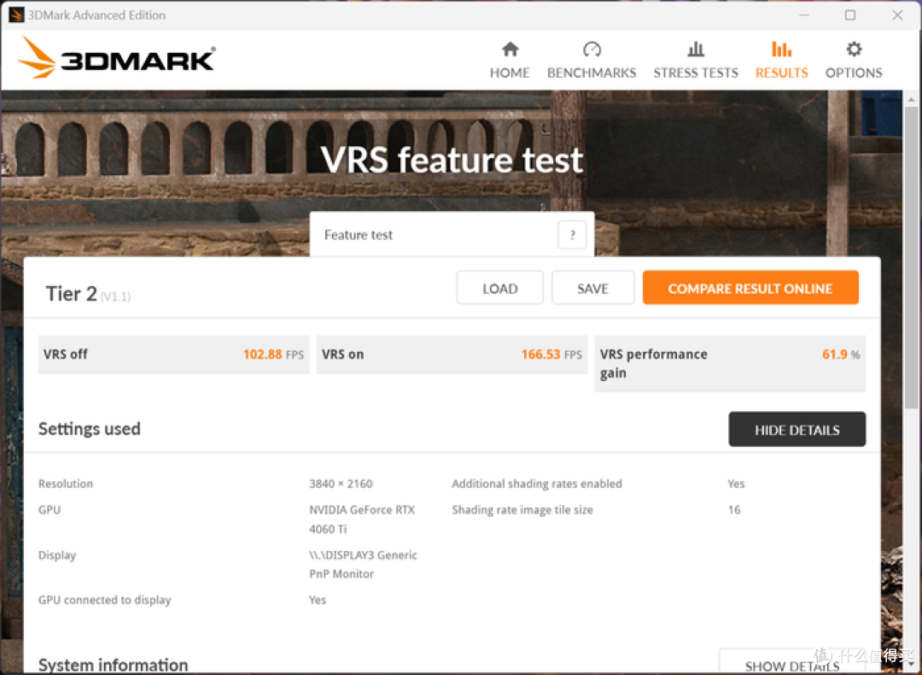Click the Additional shading rates enabled label
This screenshot has width=922, height=675.
pyautogui.click(x=537, y=484)
